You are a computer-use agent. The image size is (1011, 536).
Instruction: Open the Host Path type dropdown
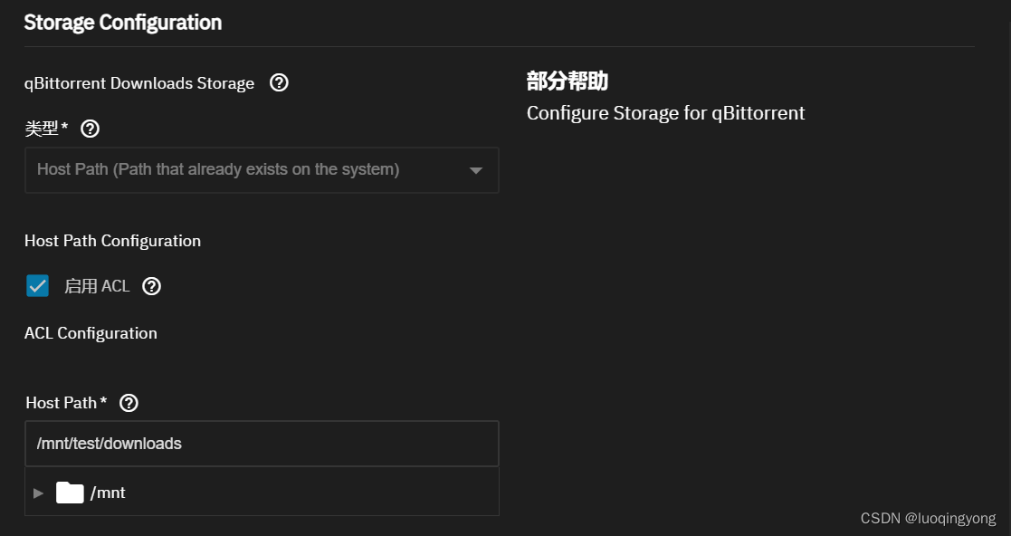click(262, 169)
